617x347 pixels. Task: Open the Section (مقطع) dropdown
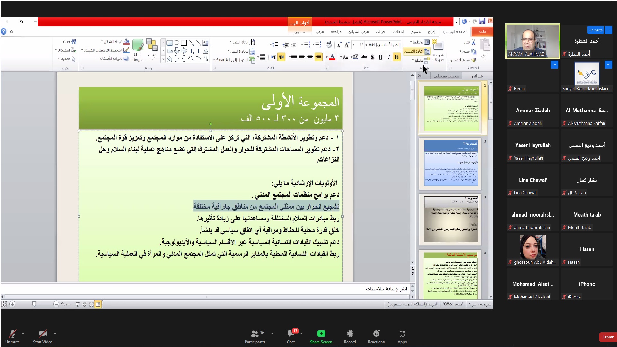(x=420, y=60)
